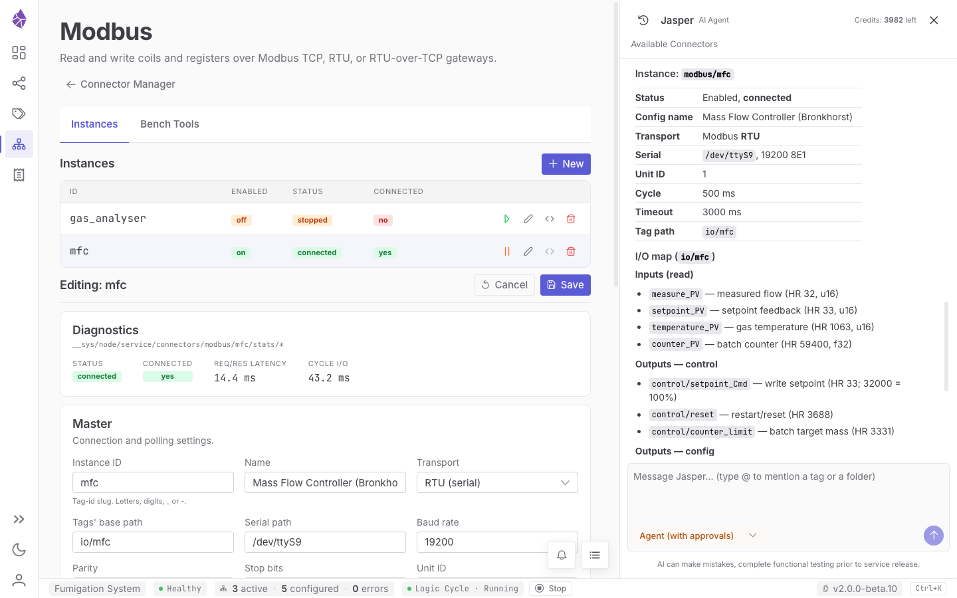This screenshot has height=598, width=957.
Task: Open the list menu floating button
Action: click(x=595, y=555)
